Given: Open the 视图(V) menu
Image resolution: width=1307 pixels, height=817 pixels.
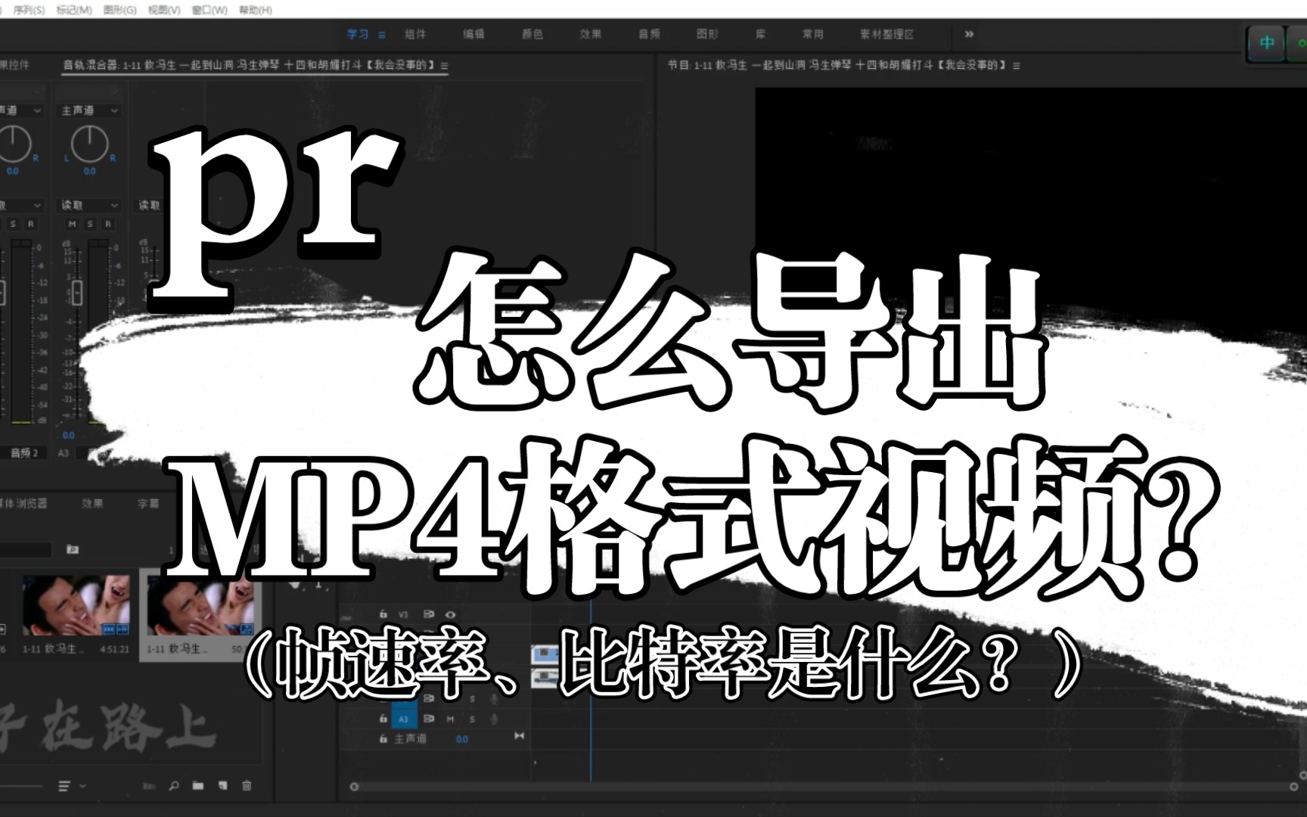Looking at the screenshot, I should tap(164, 10).
